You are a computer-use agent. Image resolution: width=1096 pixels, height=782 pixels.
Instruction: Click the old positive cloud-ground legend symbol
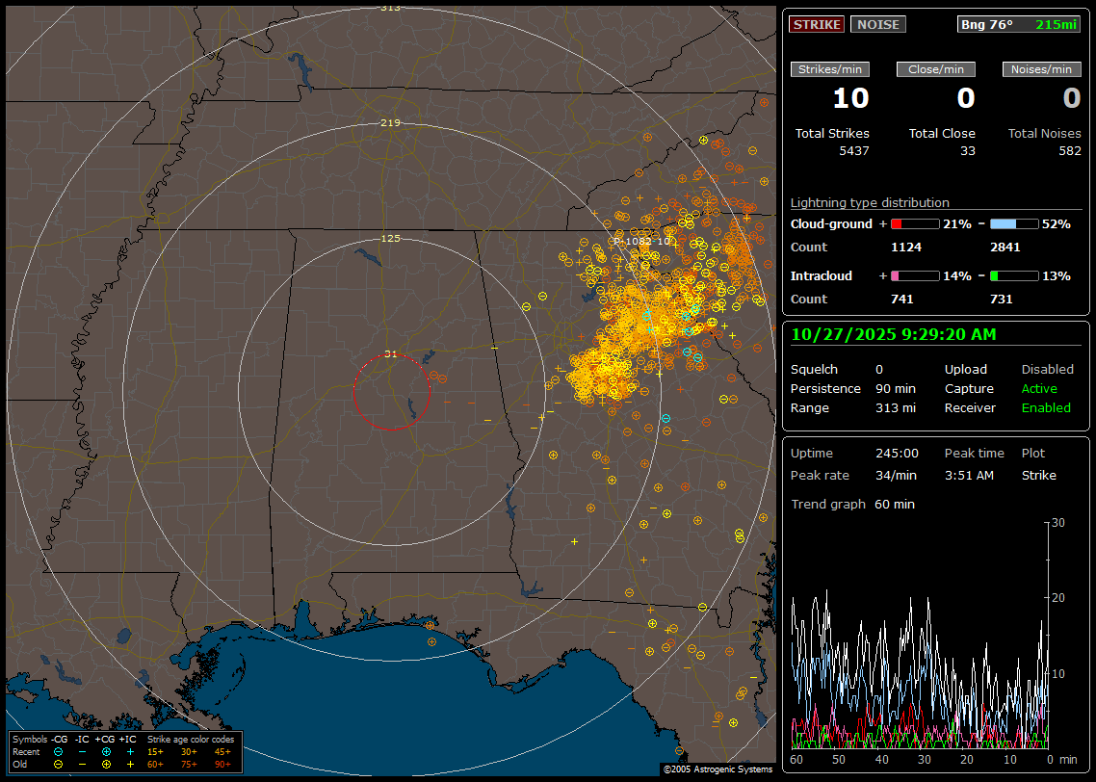tap(105, 764)
